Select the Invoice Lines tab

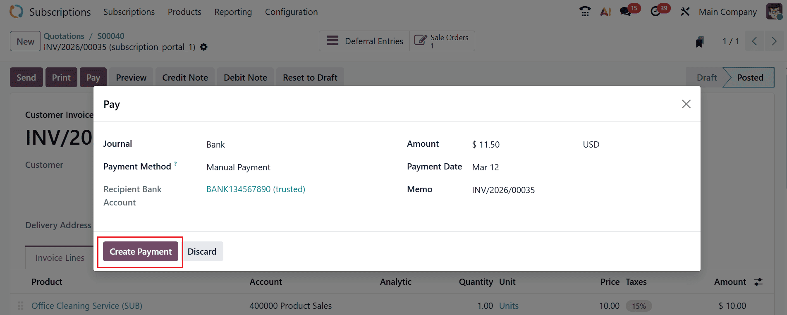tap(60, 258)
